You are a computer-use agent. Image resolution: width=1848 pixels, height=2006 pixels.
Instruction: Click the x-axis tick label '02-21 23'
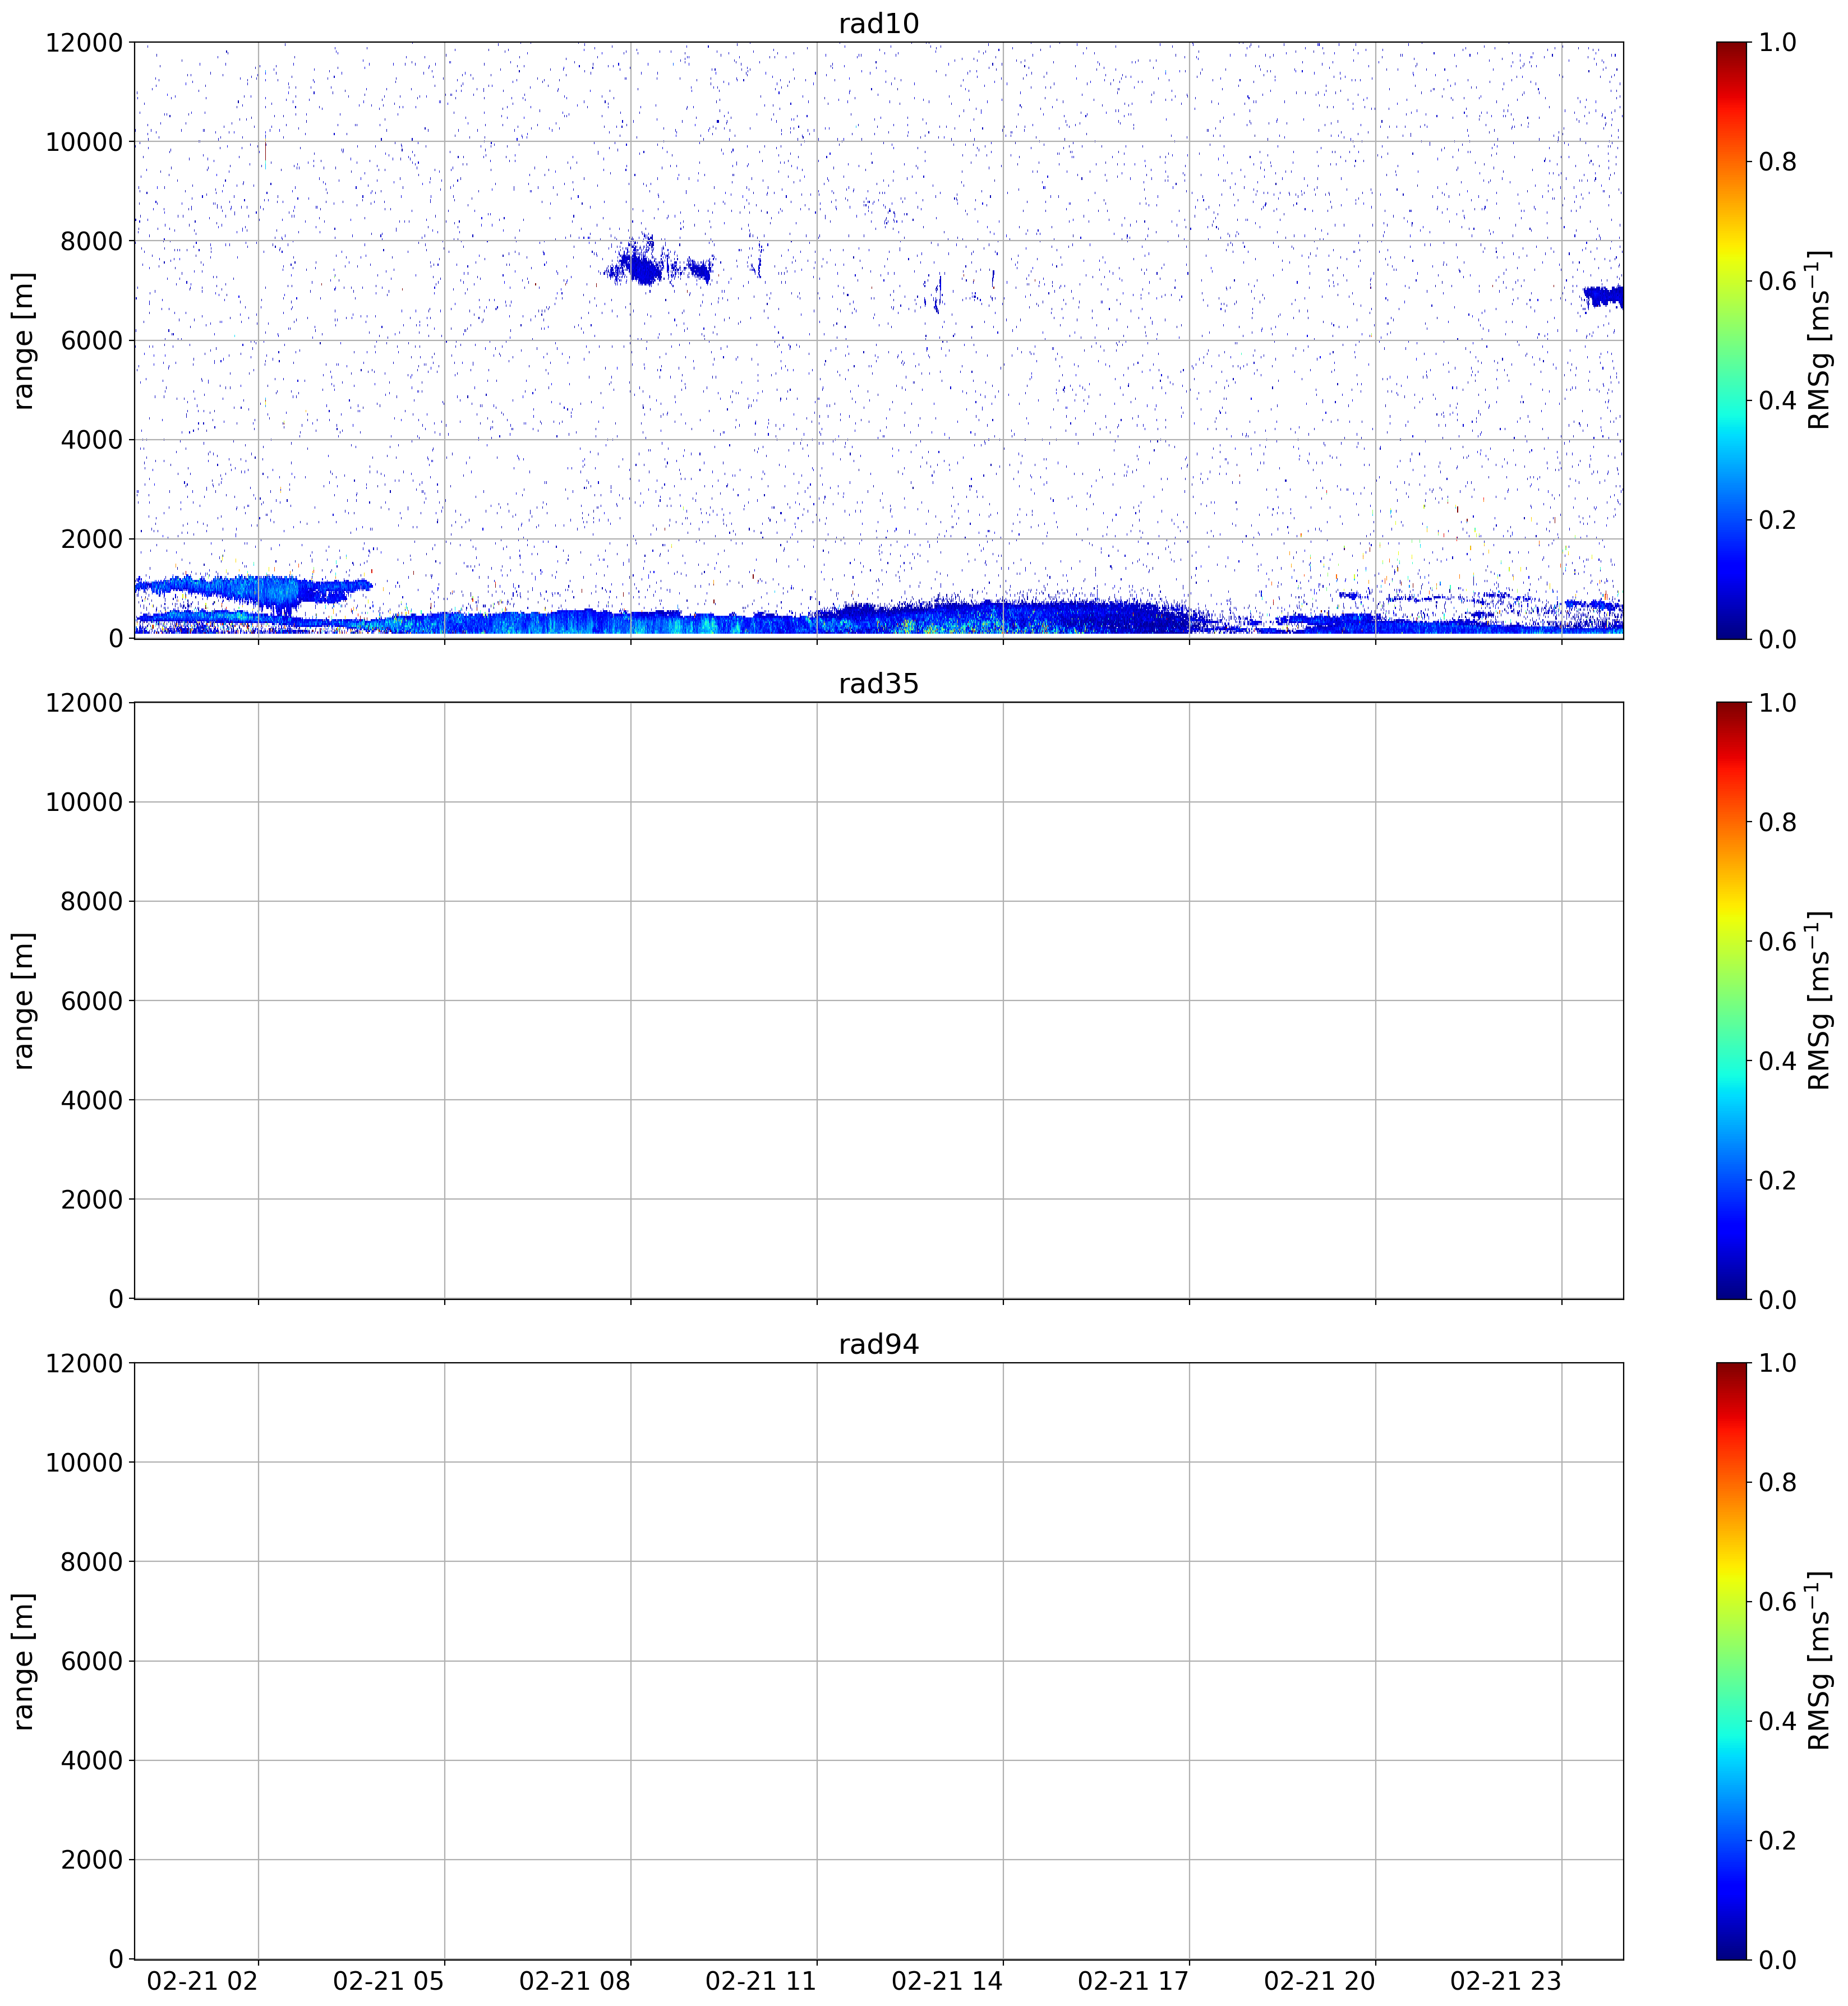(1506, 1981)
